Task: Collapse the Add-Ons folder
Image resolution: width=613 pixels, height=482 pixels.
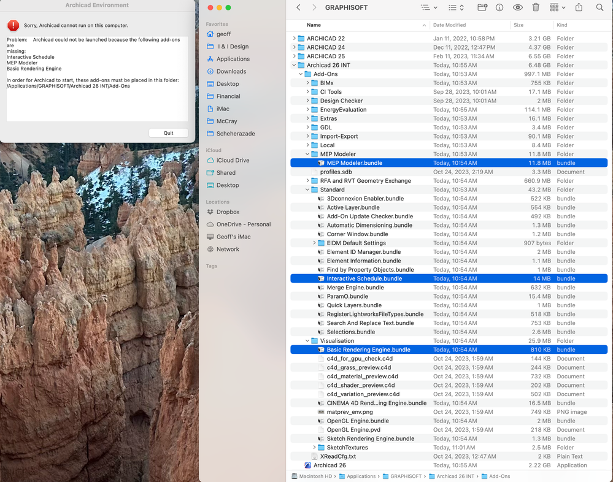Action: click(301, 74)
